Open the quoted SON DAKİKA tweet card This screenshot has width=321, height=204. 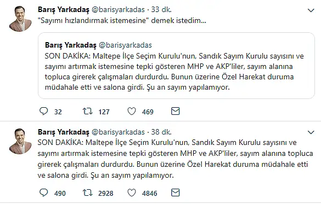(x=176, y=66)
